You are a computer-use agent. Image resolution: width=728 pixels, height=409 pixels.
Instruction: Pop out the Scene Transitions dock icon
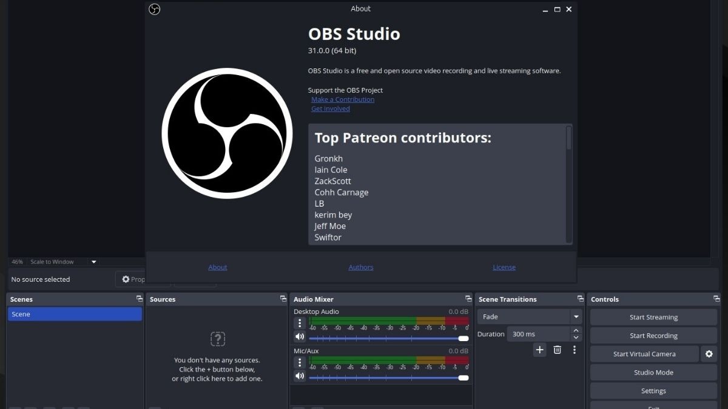pyautogui.click(x=580, y=299)
